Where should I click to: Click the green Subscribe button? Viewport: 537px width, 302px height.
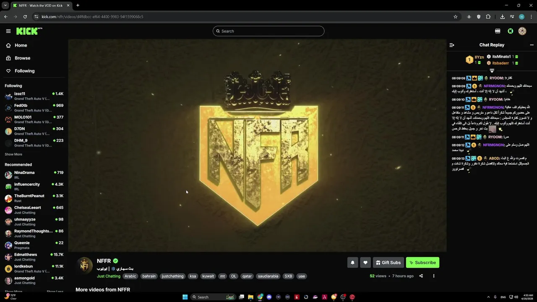(422, 263)
